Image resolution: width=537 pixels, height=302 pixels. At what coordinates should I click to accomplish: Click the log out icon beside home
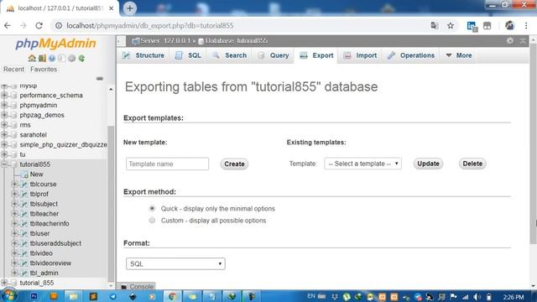[42, 58]
